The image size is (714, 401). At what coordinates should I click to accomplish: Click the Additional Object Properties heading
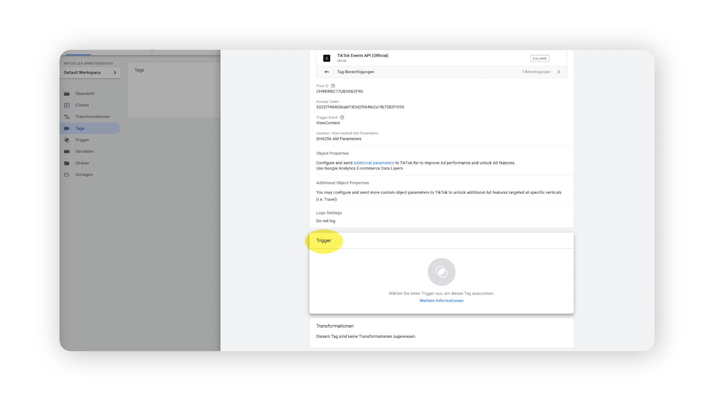click(x=342, y=183)
